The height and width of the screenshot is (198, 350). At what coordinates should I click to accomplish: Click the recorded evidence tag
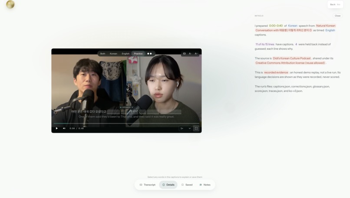[276, 72]
